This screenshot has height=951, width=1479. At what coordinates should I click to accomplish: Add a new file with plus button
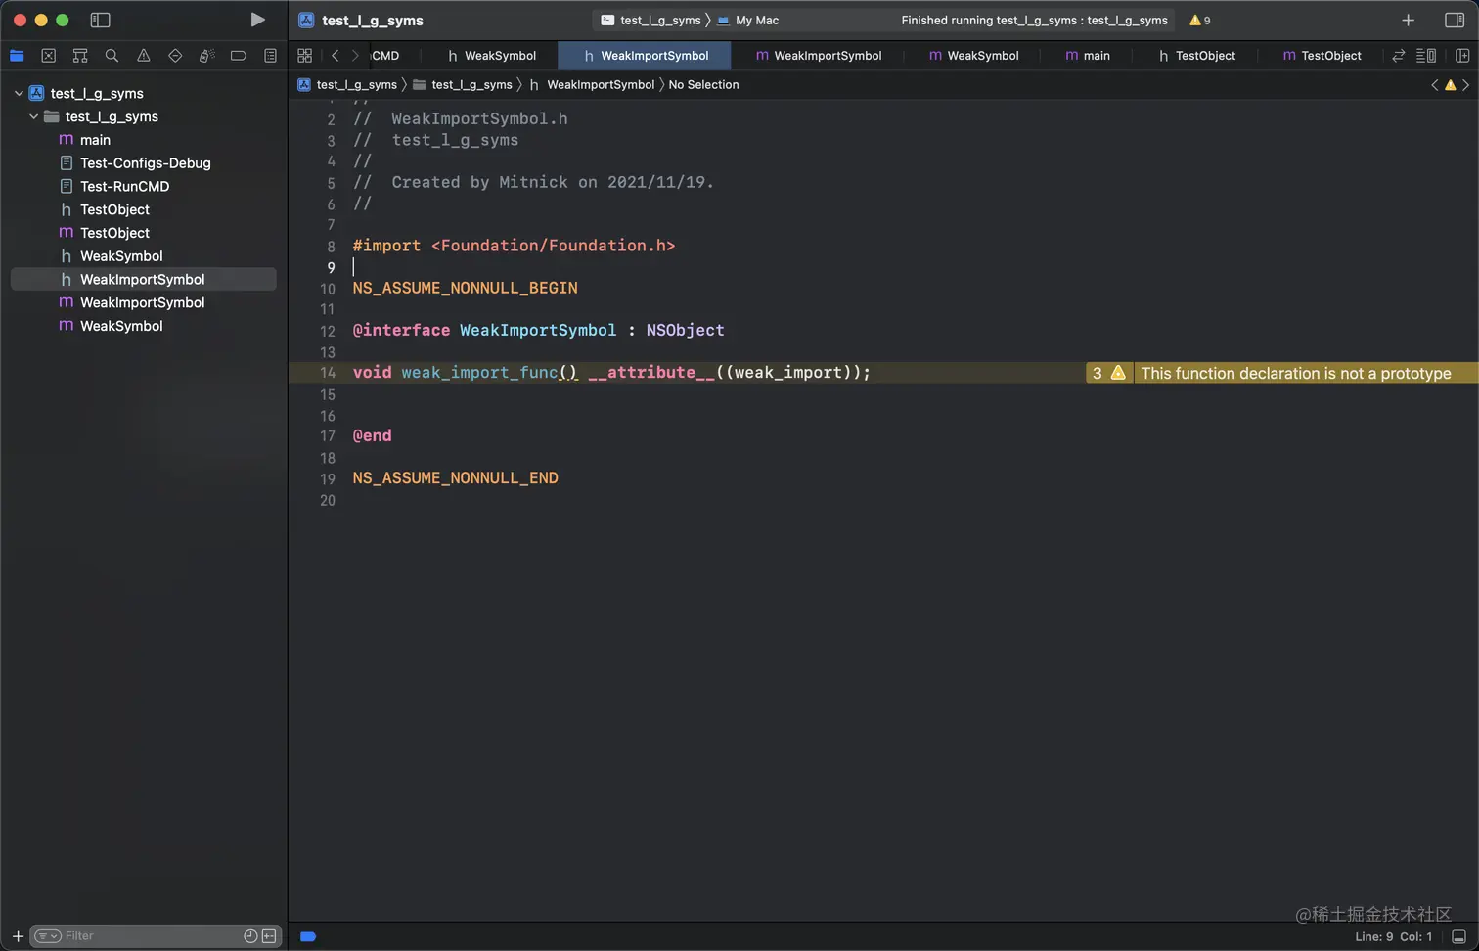pos(18,936)
